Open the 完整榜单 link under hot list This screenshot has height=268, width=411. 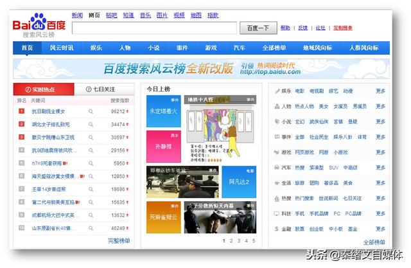(119, 241)
